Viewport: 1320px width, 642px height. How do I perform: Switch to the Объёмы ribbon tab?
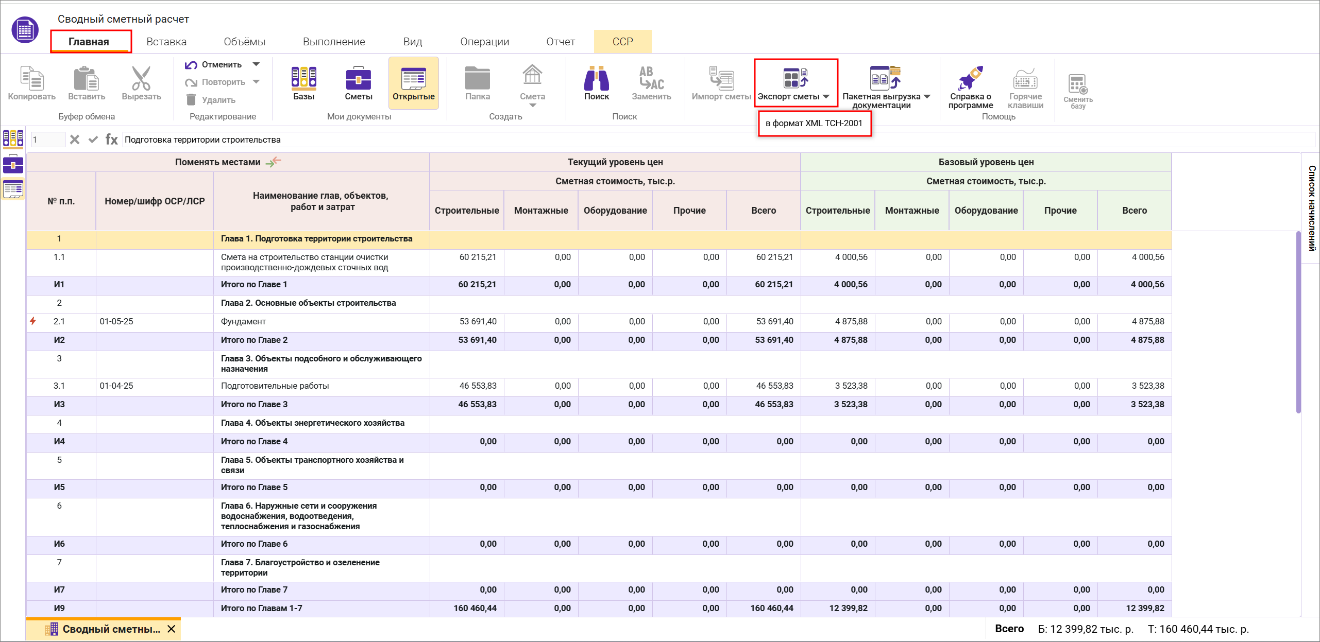tap(244, 42)
